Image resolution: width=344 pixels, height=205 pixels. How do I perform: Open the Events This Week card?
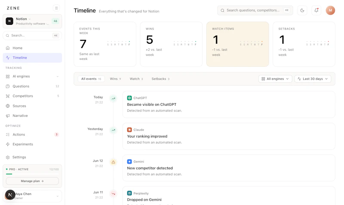click(105, 44)
